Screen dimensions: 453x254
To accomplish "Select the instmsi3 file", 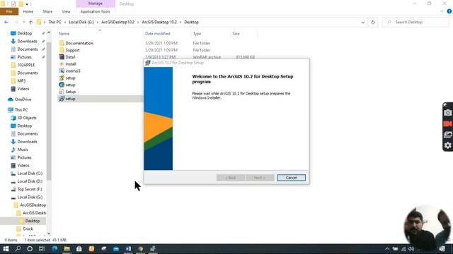I will pos(72,71).
